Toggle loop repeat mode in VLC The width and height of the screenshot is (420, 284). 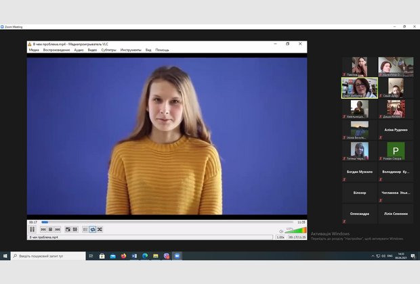click(93, 230)
